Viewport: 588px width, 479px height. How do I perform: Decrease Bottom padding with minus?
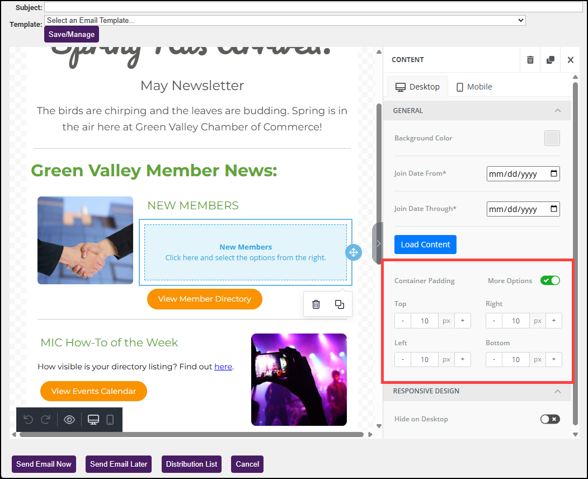point(494,359)
